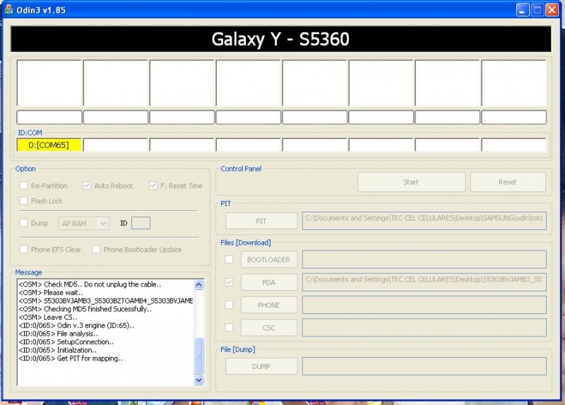Check the Dump option

pyautogui.click(x=24, y=223)
